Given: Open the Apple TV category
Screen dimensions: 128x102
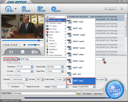Looking at the screenshot, I should tap(56, 44).
